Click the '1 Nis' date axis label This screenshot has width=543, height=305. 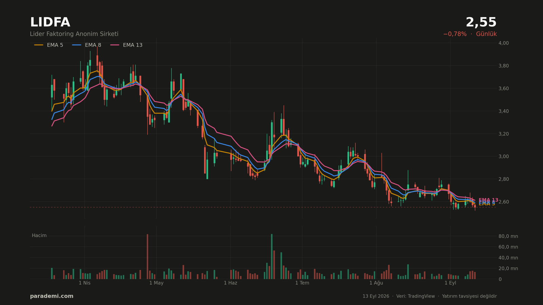(x=85, y=283)
